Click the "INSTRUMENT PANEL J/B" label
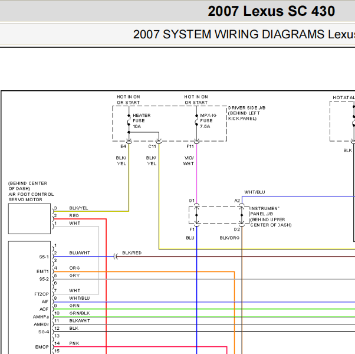355x354 pixels. pos(264,211)
